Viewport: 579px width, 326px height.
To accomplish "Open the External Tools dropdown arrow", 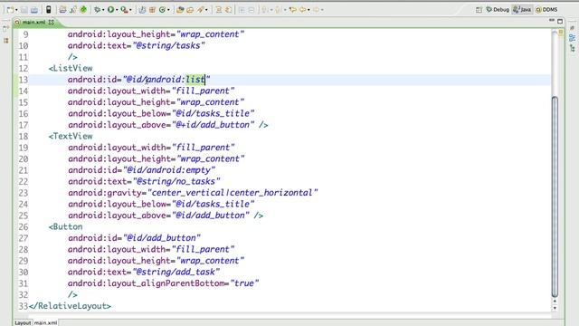I will 130,10.
